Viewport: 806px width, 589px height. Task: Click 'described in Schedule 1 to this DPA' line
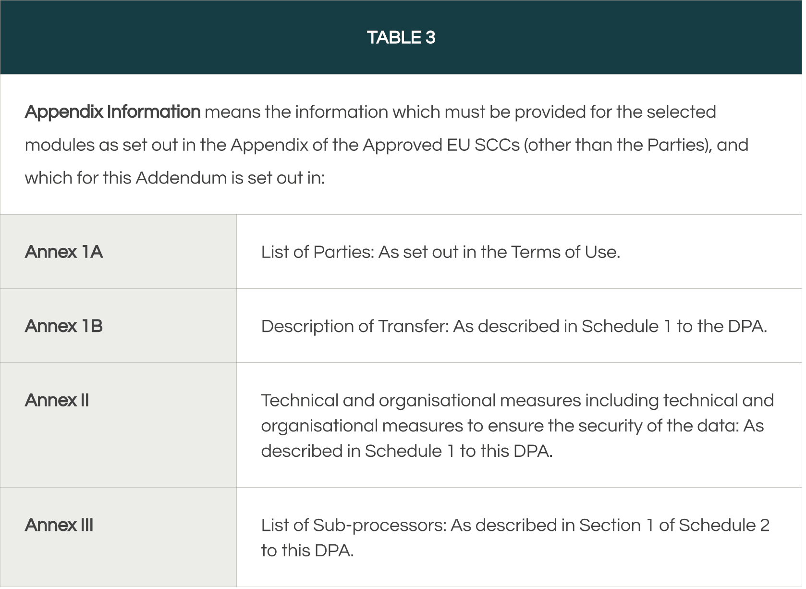[x=408, y=452]
